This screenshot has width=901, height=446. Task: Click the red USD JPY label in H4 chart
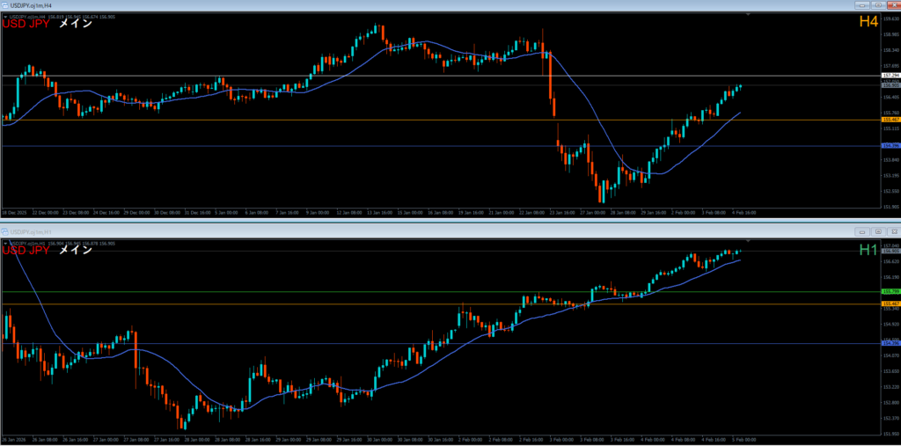[x=26, y=24]
